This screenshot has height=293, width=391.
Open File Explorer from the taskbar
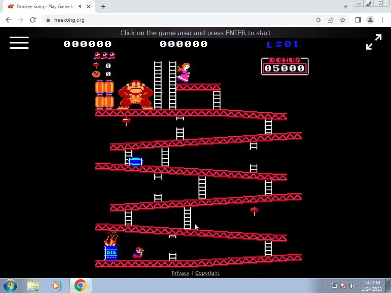tap(33, 285)
